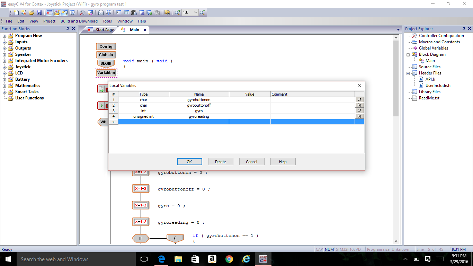Open the File menu
This screenshot has height=266, width=473.
pos(9,21)
